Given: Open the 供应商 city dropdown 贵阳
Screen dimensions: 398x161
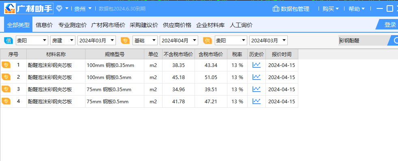Looking at the screenshot, I should 231,40.
